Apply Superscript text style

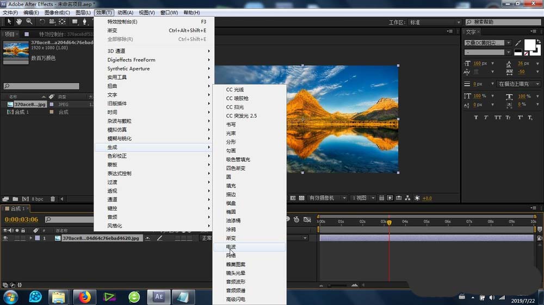click(x=520, y=117)
